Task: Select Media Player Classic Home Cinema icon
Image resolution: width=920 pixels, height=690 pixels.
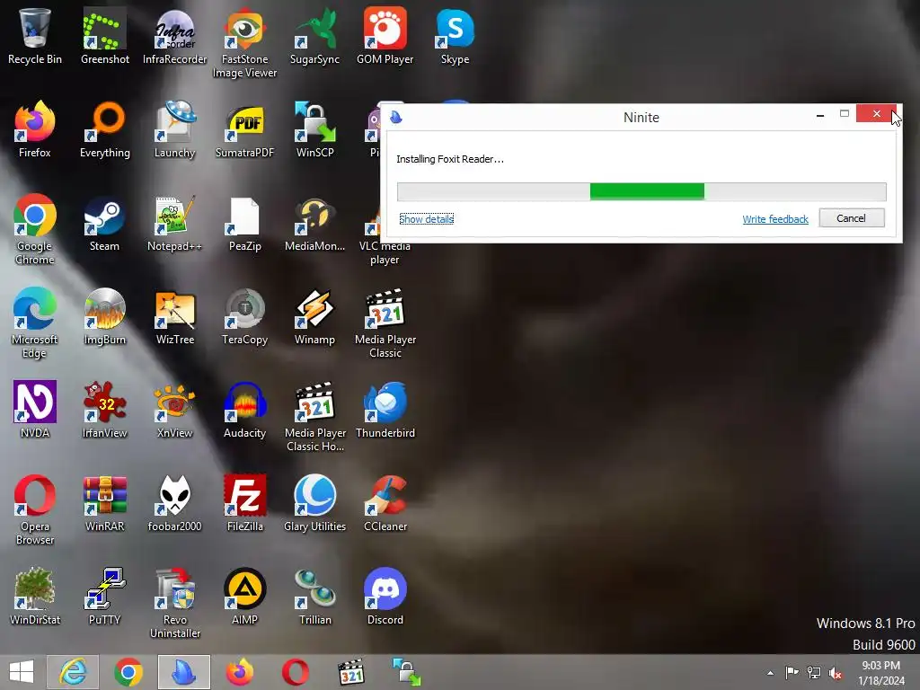Action: (315, 417)
